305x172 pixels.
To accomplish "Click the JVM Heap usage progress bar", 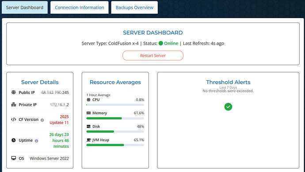I will 115,145.
